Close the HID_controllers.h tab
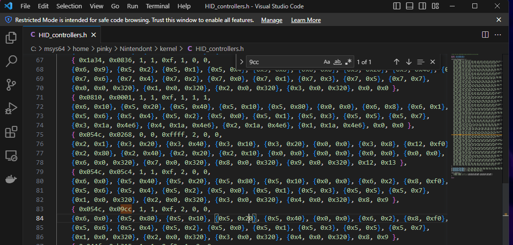 coord(94,35)
